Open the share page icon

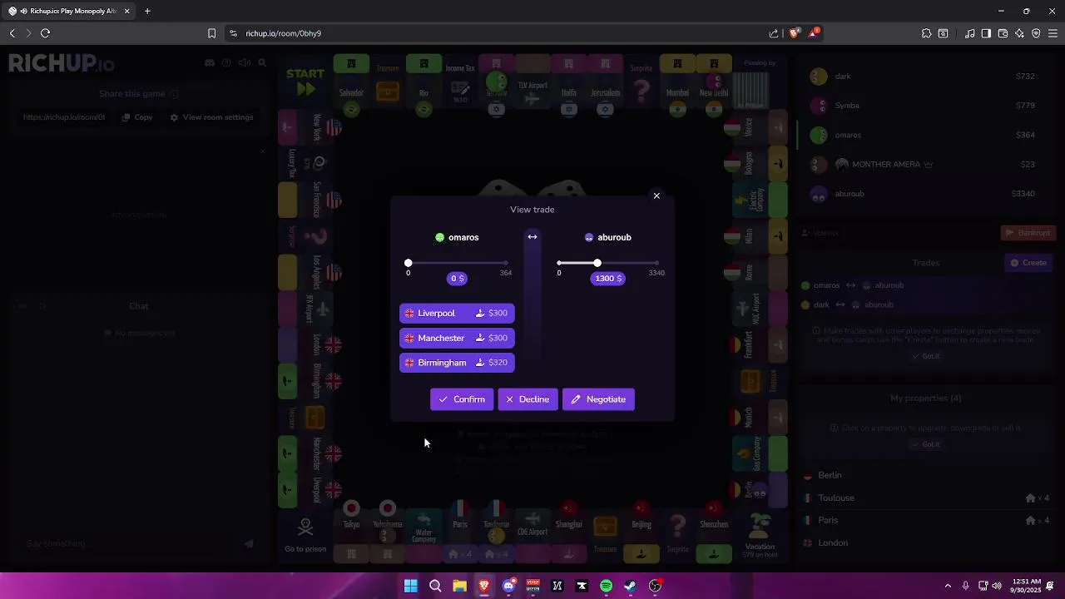[774, 33]
